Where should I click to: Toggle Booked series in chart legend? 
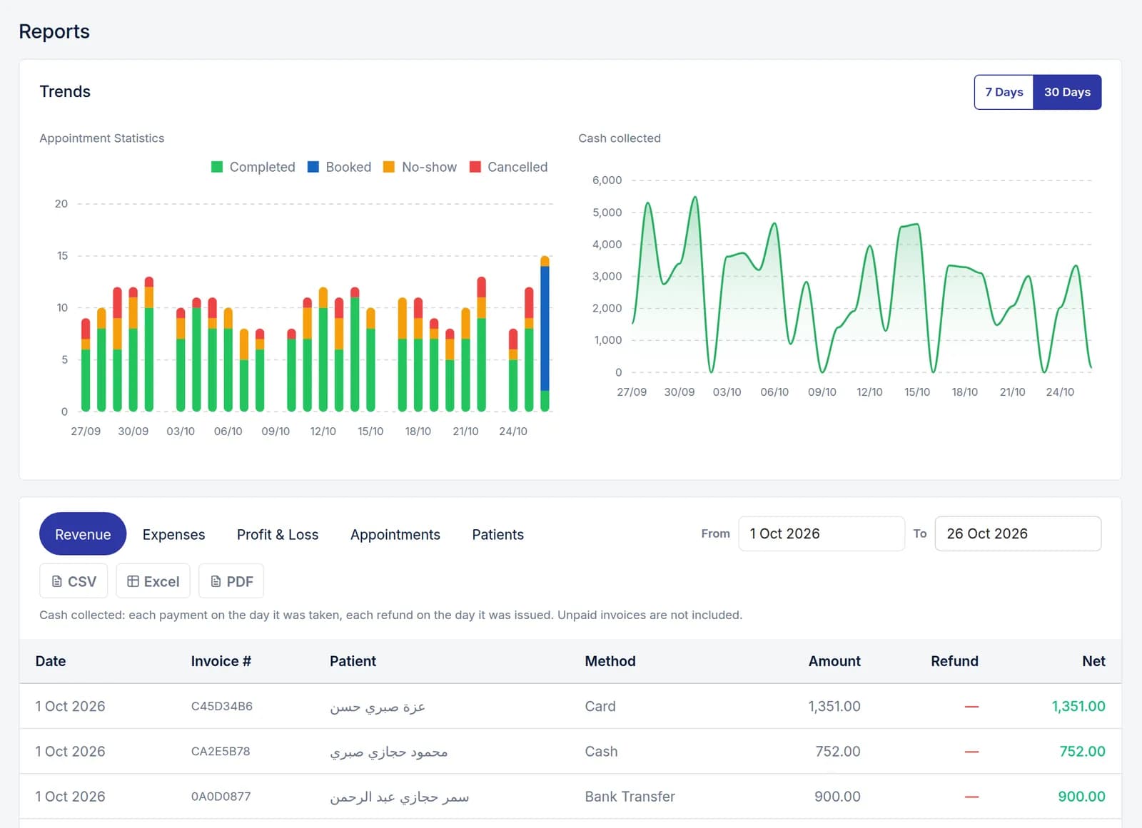pyautogui.click(x=339, y=167)
